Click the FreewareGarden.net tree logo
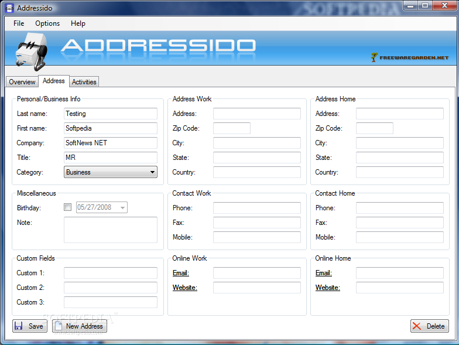Screen dimensions: 459x345 374,57
